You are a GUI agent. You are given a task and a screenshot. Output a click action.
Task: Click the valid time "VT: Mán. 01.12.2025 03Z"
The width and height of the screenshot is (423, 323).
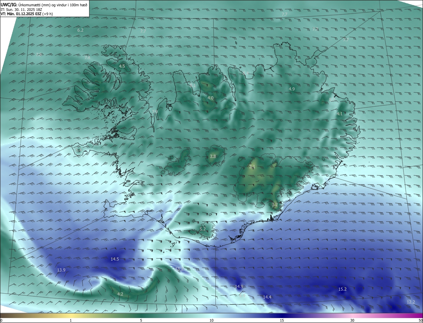[x=22, y=14]
